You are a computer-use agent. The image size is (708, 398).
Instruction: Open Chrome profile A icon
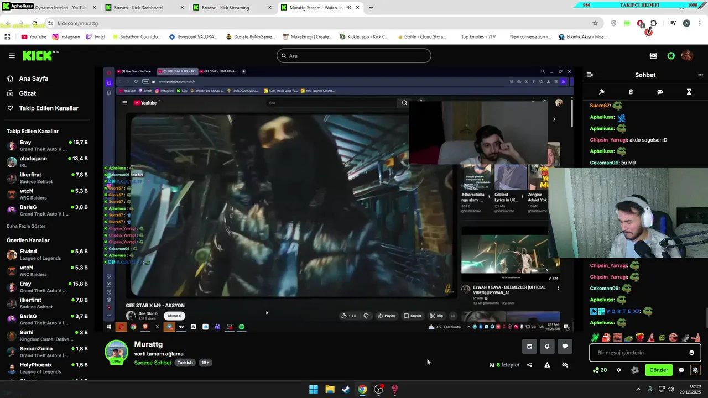686,23
